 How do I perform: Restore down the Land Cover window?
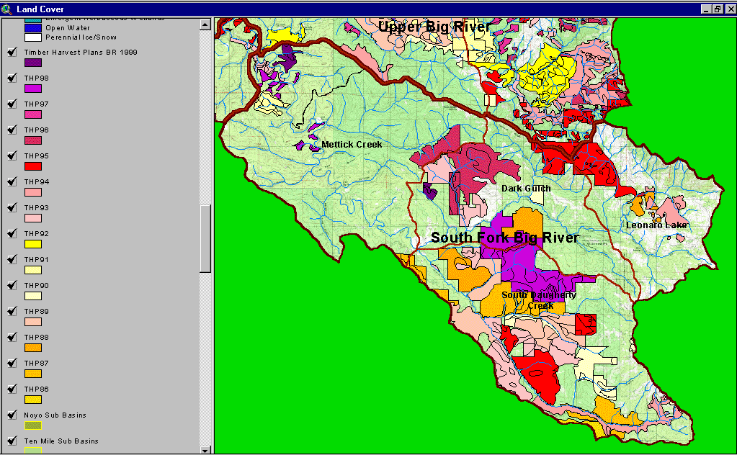[x=718, y=9]
